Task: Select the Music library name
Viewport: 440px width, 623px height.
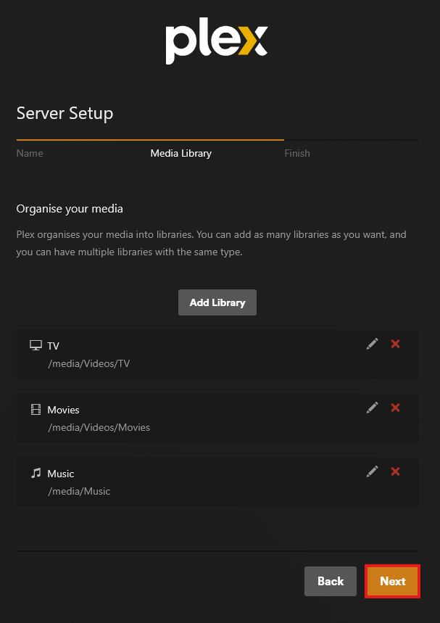Action: pyautogui.click(x=61, y=474)
